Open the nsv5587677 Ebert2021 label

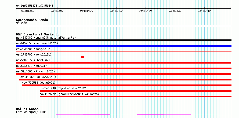pyautogui.click(x=34, y=60)
